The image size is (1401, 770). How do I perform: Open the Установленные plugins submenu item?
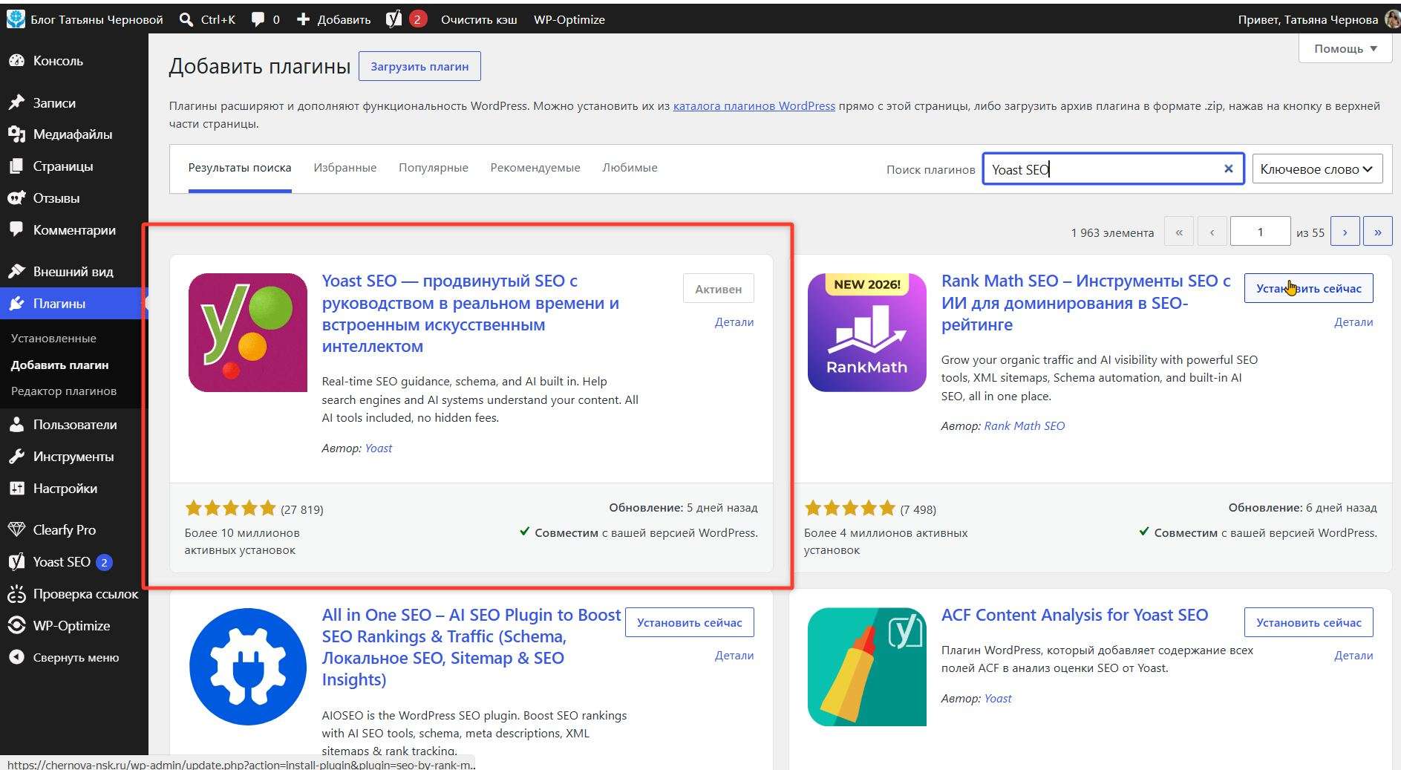click(53, 338)
